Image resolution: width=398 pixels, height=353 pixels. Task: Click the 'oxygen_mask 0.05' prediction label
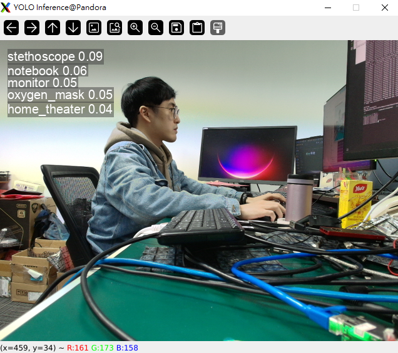(60, 95)
